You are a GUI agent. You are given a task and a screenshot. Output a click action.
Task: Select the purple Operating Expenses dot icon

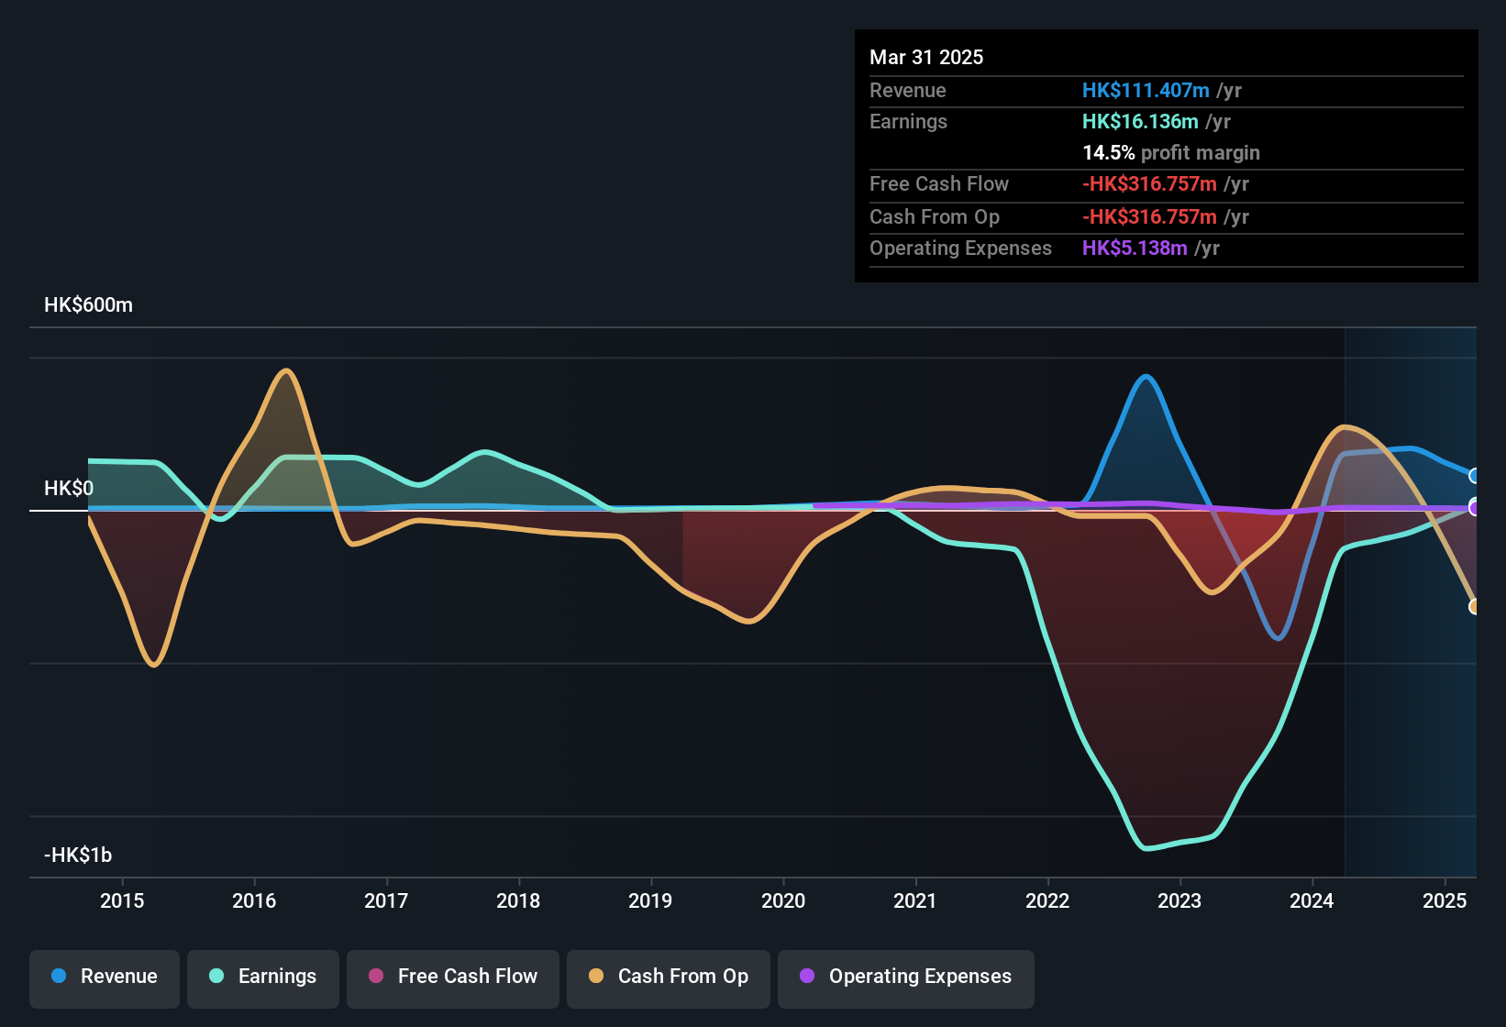(806, 977)
